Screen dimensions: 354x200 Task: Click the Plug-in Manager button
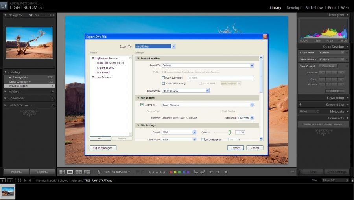click(103, 148)
